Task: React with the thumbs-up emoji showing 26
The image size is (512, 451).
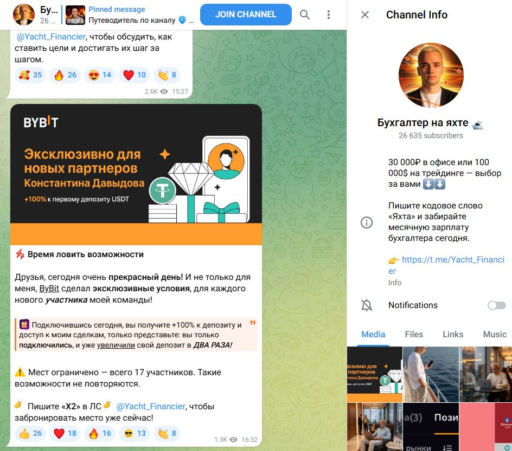Action: click(30, 433)
